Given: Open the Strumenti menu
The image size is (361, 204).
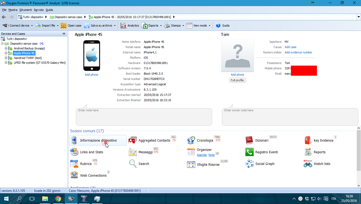Looking at the screenshot, I should pos(25,10).
